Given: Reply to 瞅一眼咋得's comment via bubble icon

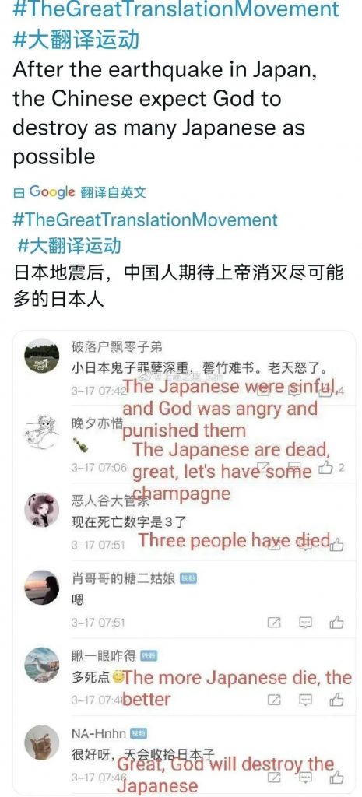Looking at the screenshot, I should pos(305,700).
